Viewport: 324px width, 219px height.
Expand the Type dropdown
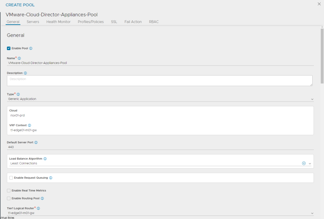pos(312,99)
